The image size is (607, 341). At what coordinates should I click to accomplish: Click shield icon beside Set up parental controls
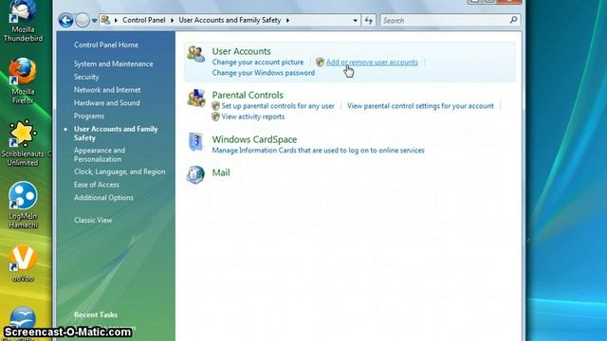(215, 106)
